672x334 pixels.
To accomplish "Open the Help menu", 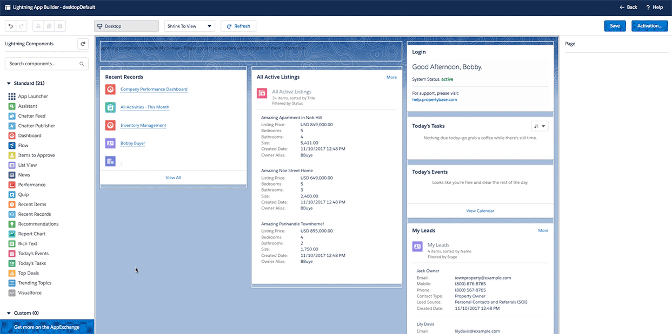I will click(x=654, y=7).
